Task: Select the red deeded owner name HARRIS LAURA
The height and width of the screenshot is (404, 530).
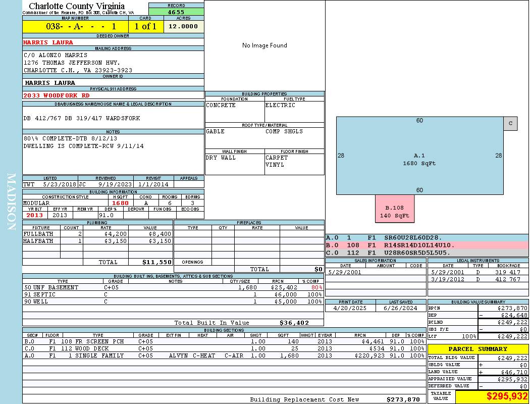Action: 48,42
